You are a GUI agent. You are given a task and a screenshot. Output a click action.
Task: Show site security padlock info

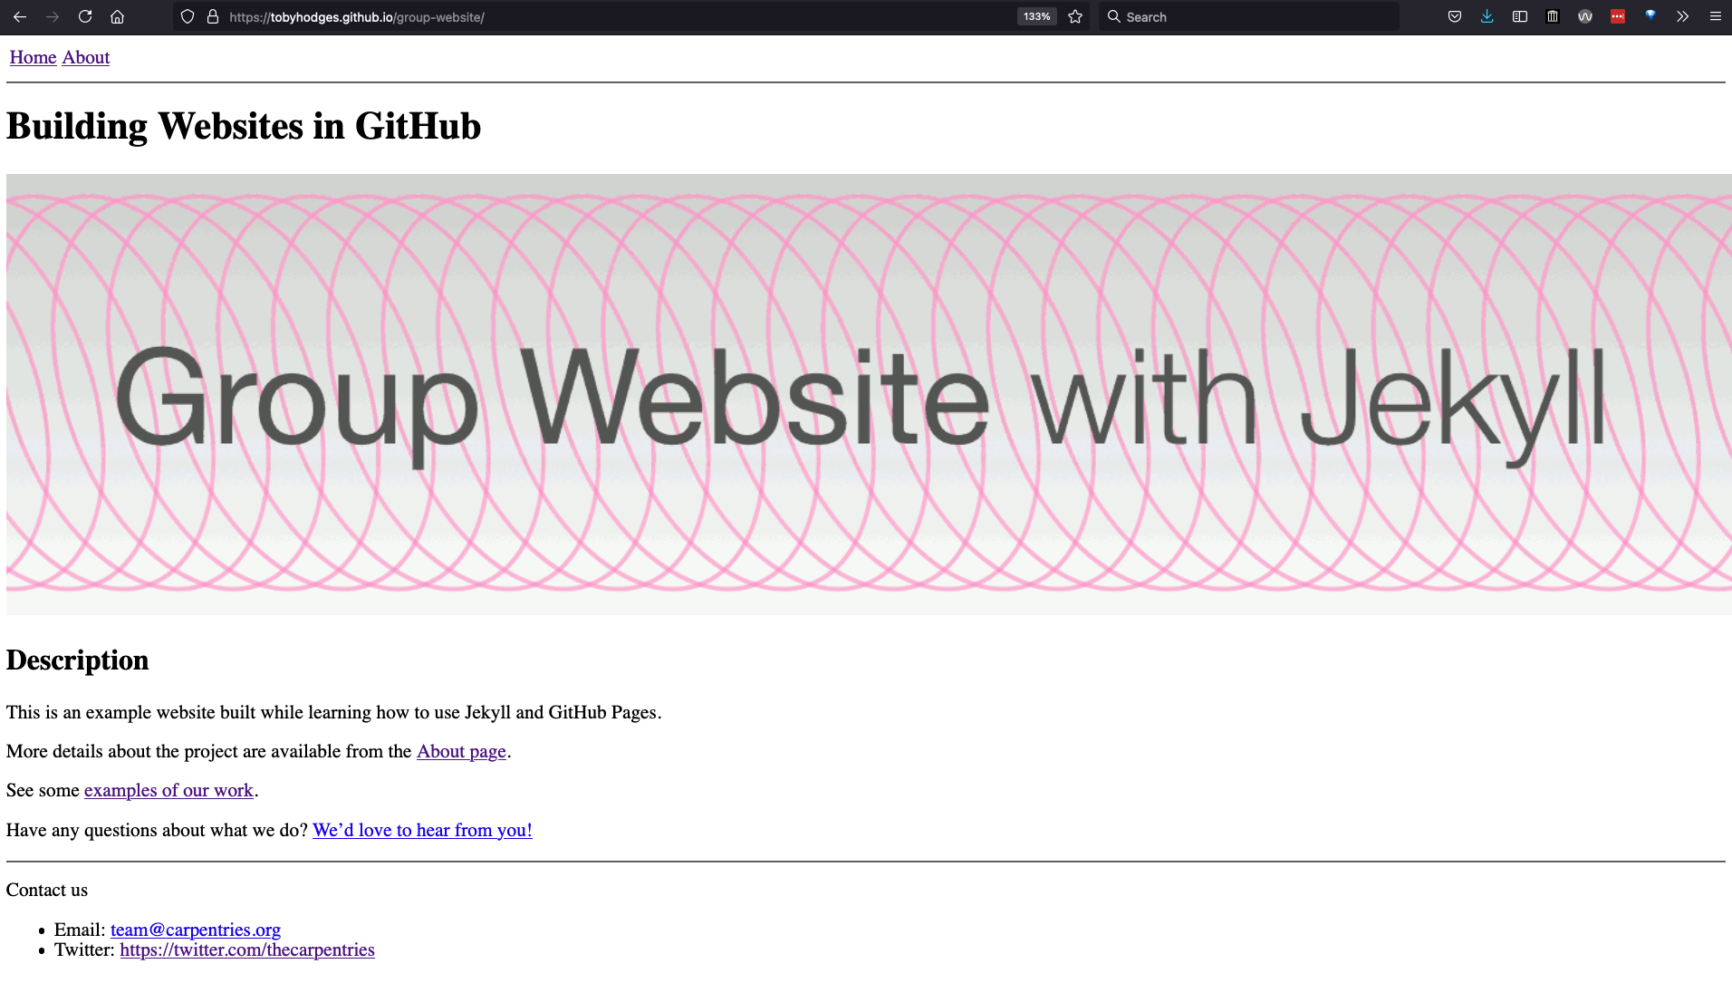click(213, 16)
